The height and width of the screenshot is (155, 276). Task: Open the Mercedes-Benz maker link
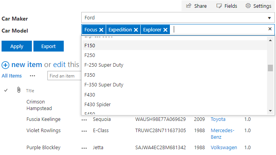pyautogui.click(x=222, y=134)
